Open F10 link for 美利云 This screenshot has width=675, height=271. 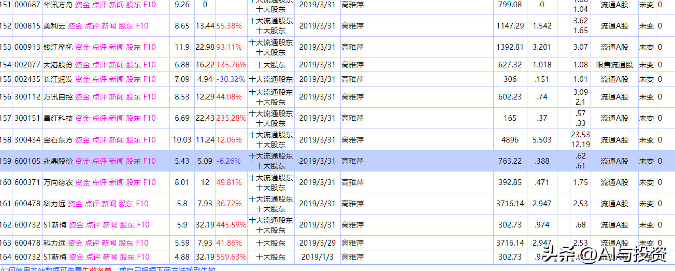[x=142, y=25]
